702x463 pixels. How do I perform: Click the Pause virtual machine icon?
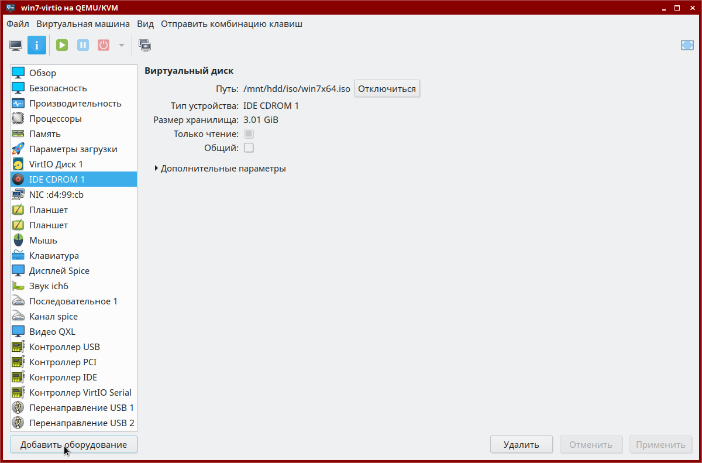click(x=83, y=45)
